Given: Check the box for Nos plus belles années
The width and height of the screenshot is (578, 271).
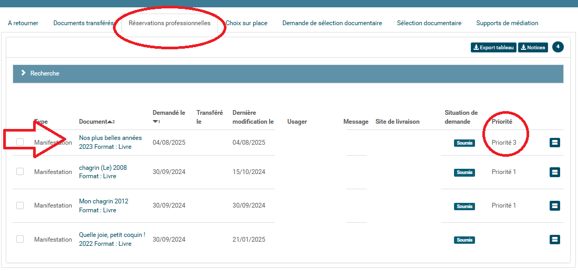Looking at the screenshot, I should click(x=20, y=142).
